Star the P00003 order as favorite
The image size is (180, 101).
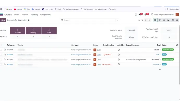(5, 55)
